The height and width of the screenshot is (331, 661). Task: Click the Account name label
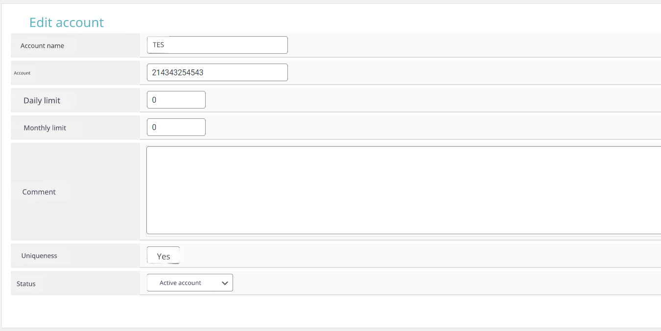[x=42, y=46]
